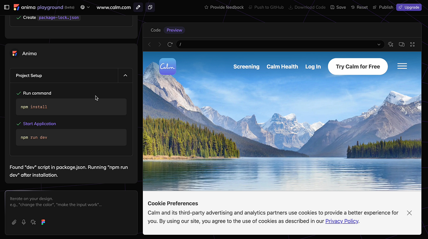The width and height of the screenshot is (428, 239).
Task: Publish the project
Action: [x=383, y=8]
